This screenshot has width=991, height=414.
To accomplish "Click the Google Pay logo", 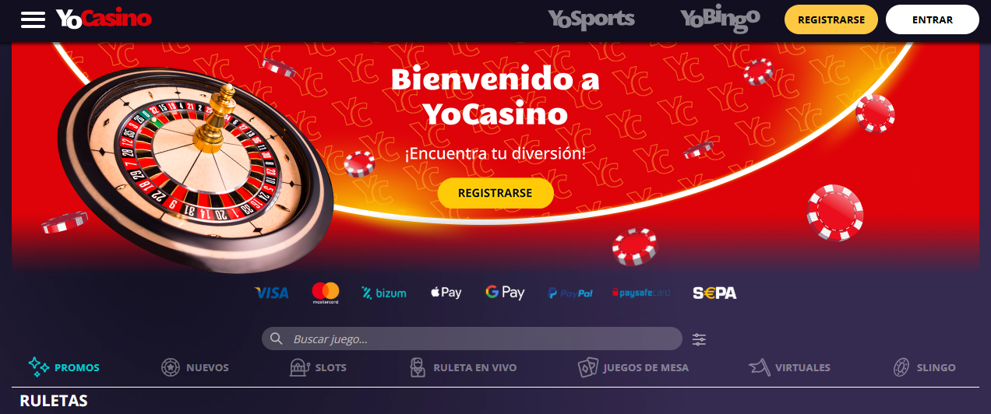I will [x=505, y=293].
